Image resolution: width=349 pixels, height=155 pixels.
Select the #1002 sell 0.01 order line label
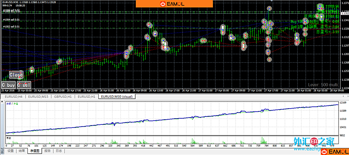pos(11,27)
